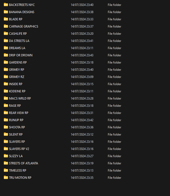Select the SLAYERS RP V2 folder icon
Screen dimensions: 170x196
pyautogui.click(x=6, y=149)
